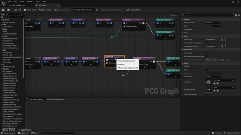Click use selected asset icon for Point Mesh

pos(214,83)
